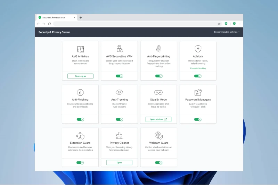The height and width of the screenshot is (185, 278).
Task: Click the Adblock shield icon in card
Action: pyautogui.click(x=198, y=49)
